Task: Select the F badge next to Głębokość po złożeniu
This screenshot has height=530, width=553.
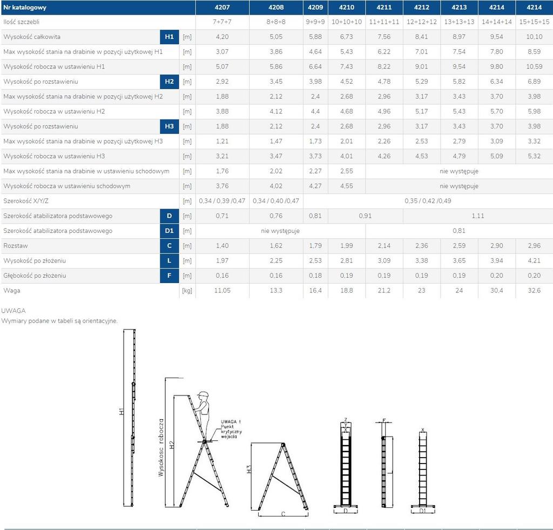Action: (x=169, y=276)
